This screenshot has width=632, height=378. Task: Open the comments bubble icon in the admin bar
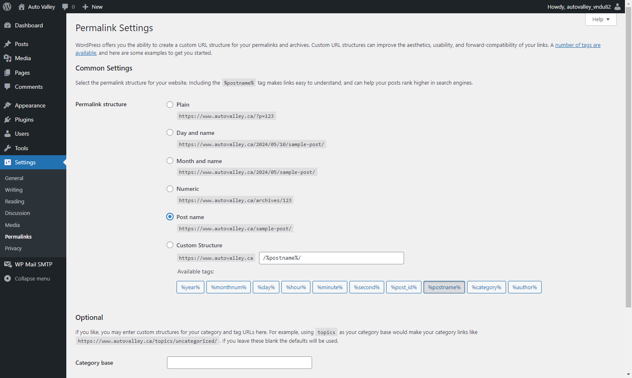point(65,7)
